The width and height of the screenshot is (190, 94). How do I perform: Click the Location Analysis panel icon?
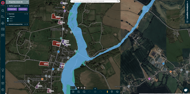point(187,22)
